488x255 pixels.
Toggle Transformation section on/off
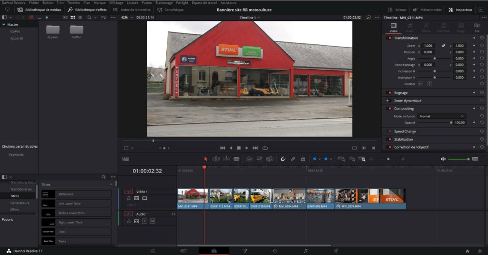coord(389,38)
